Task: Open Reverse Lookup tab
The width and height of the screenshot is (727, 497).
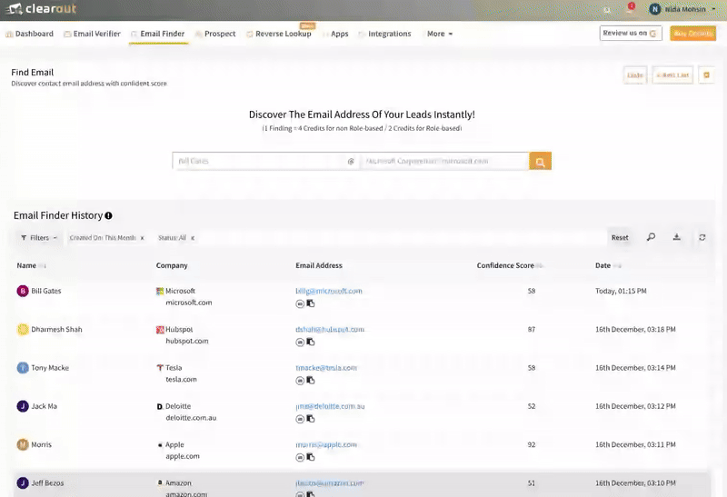Action: click(x=279, y=34)
